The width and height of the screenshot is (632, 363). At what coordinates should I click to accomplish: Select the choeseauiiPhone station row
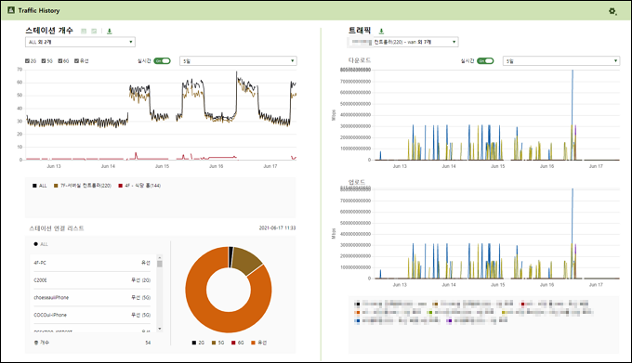92,297
